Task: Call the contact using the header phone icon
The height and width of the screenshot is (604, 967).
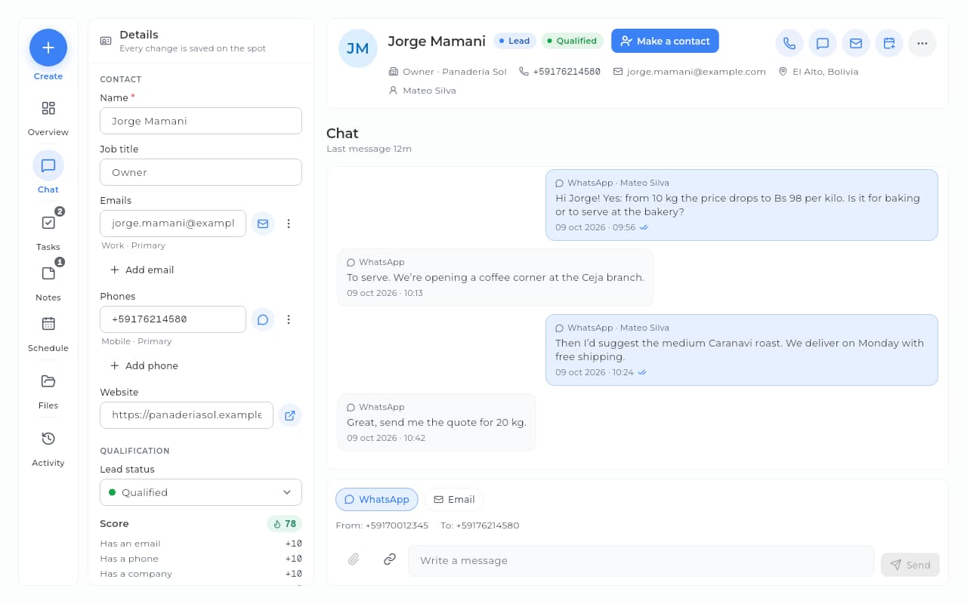Action: tap(789, 43)
